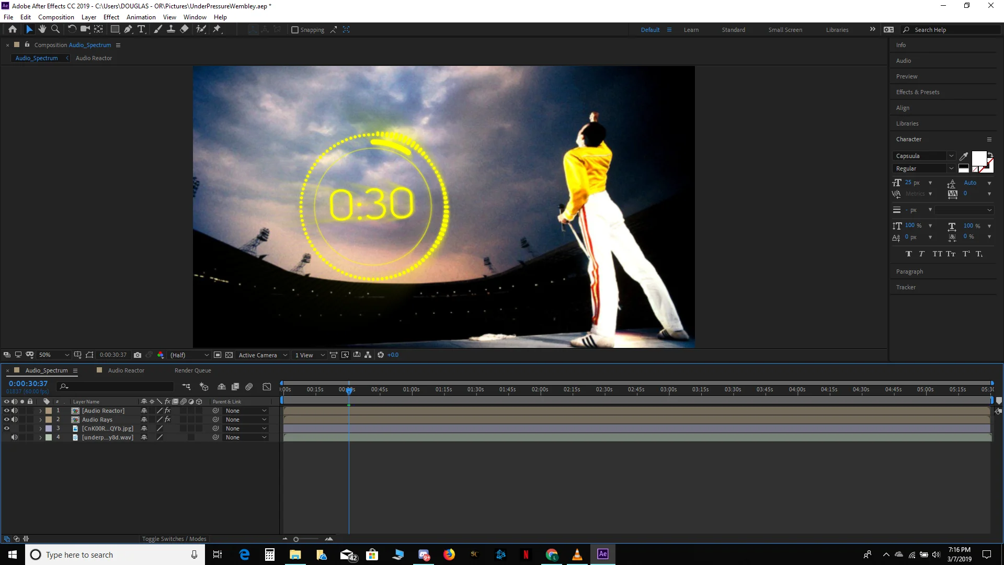This screenshot has width=1004, height=565.
Task: Choose the Clone Stamp tool
Action: (x=171, y=29)
